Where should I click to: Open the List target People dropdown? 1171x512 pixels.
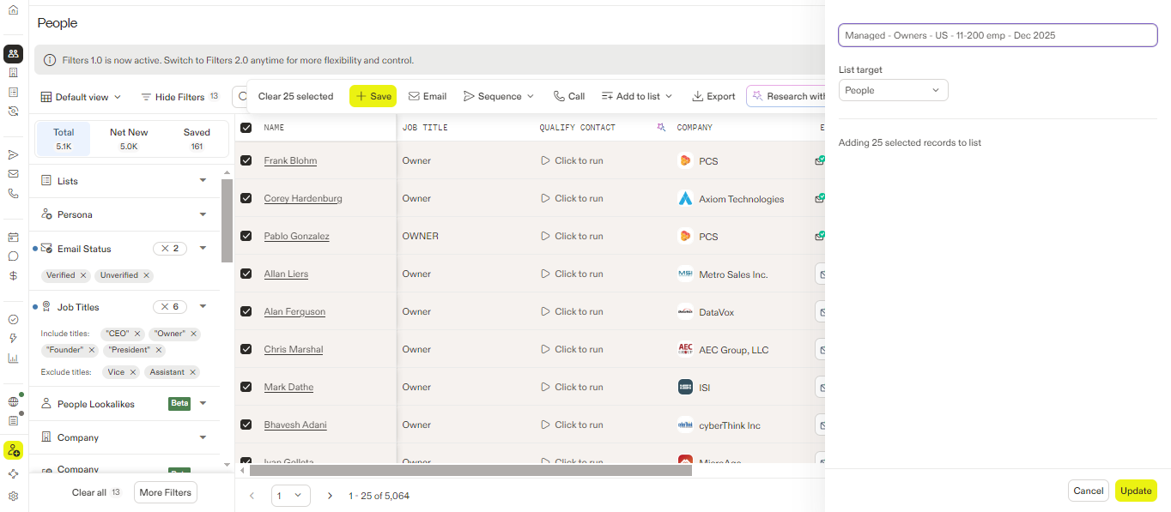click(893, 90)
